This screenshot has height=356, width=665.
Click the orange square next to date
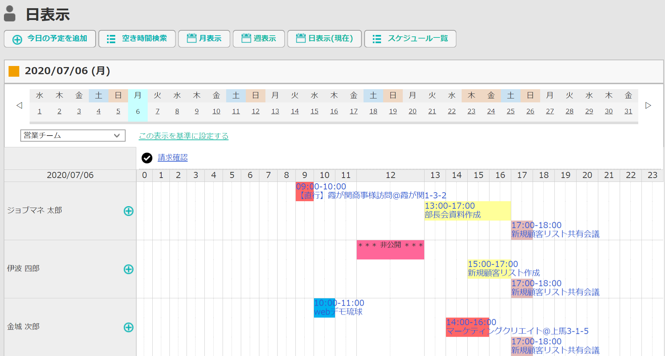[14, 71]
